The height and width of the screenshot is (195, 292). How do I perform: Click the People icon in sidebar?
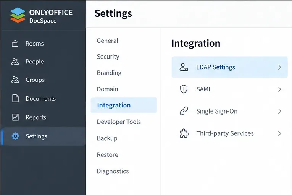pos(15,62)
